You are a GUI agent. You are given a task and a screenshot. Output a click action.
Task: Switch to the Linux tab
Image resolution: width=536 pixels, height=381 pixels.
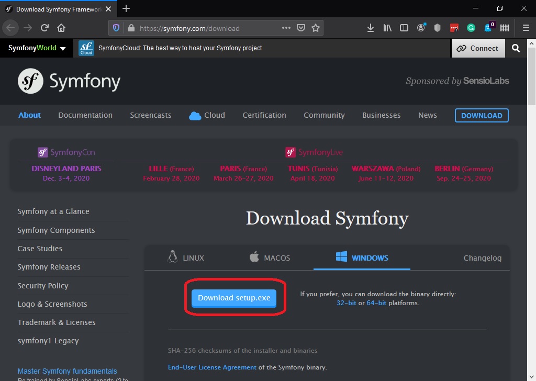[x=186, y=257]
